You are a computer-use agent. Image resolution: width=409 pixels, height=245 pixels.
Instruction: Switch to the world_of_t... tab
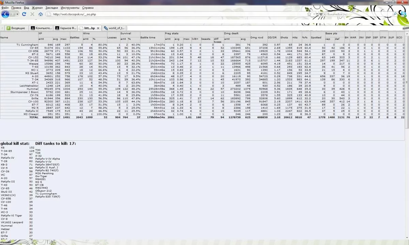(x=115, y=28)
